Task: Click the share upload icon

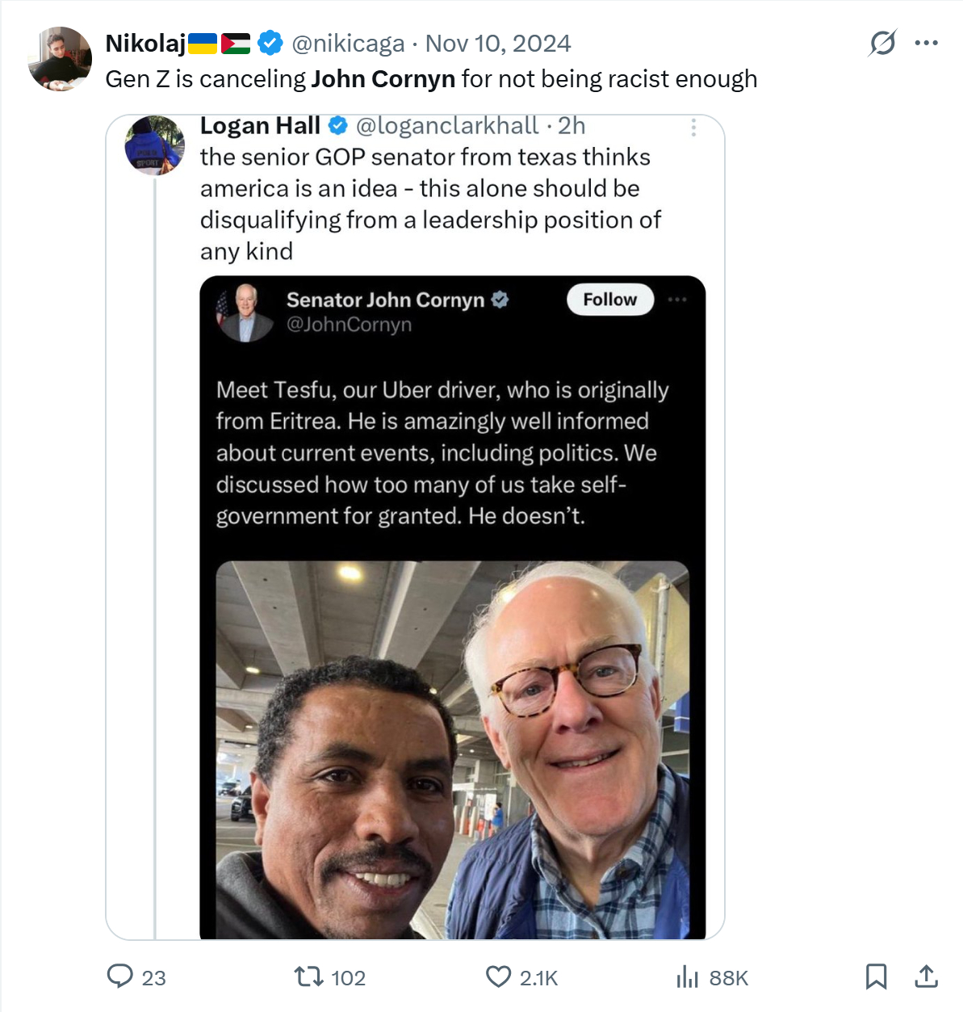Action: click(926, 976)
